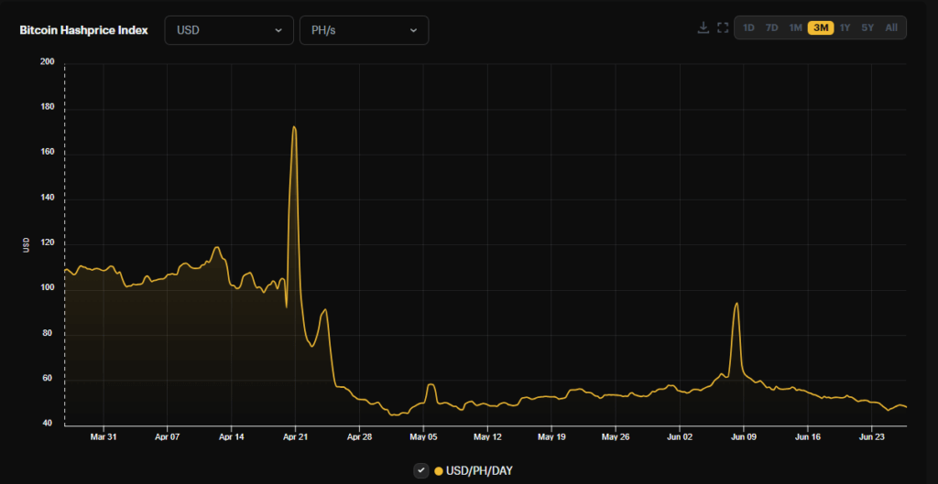938x484 pixels.
Task: Open the chart in fullscreen
Action: (723, 27)
